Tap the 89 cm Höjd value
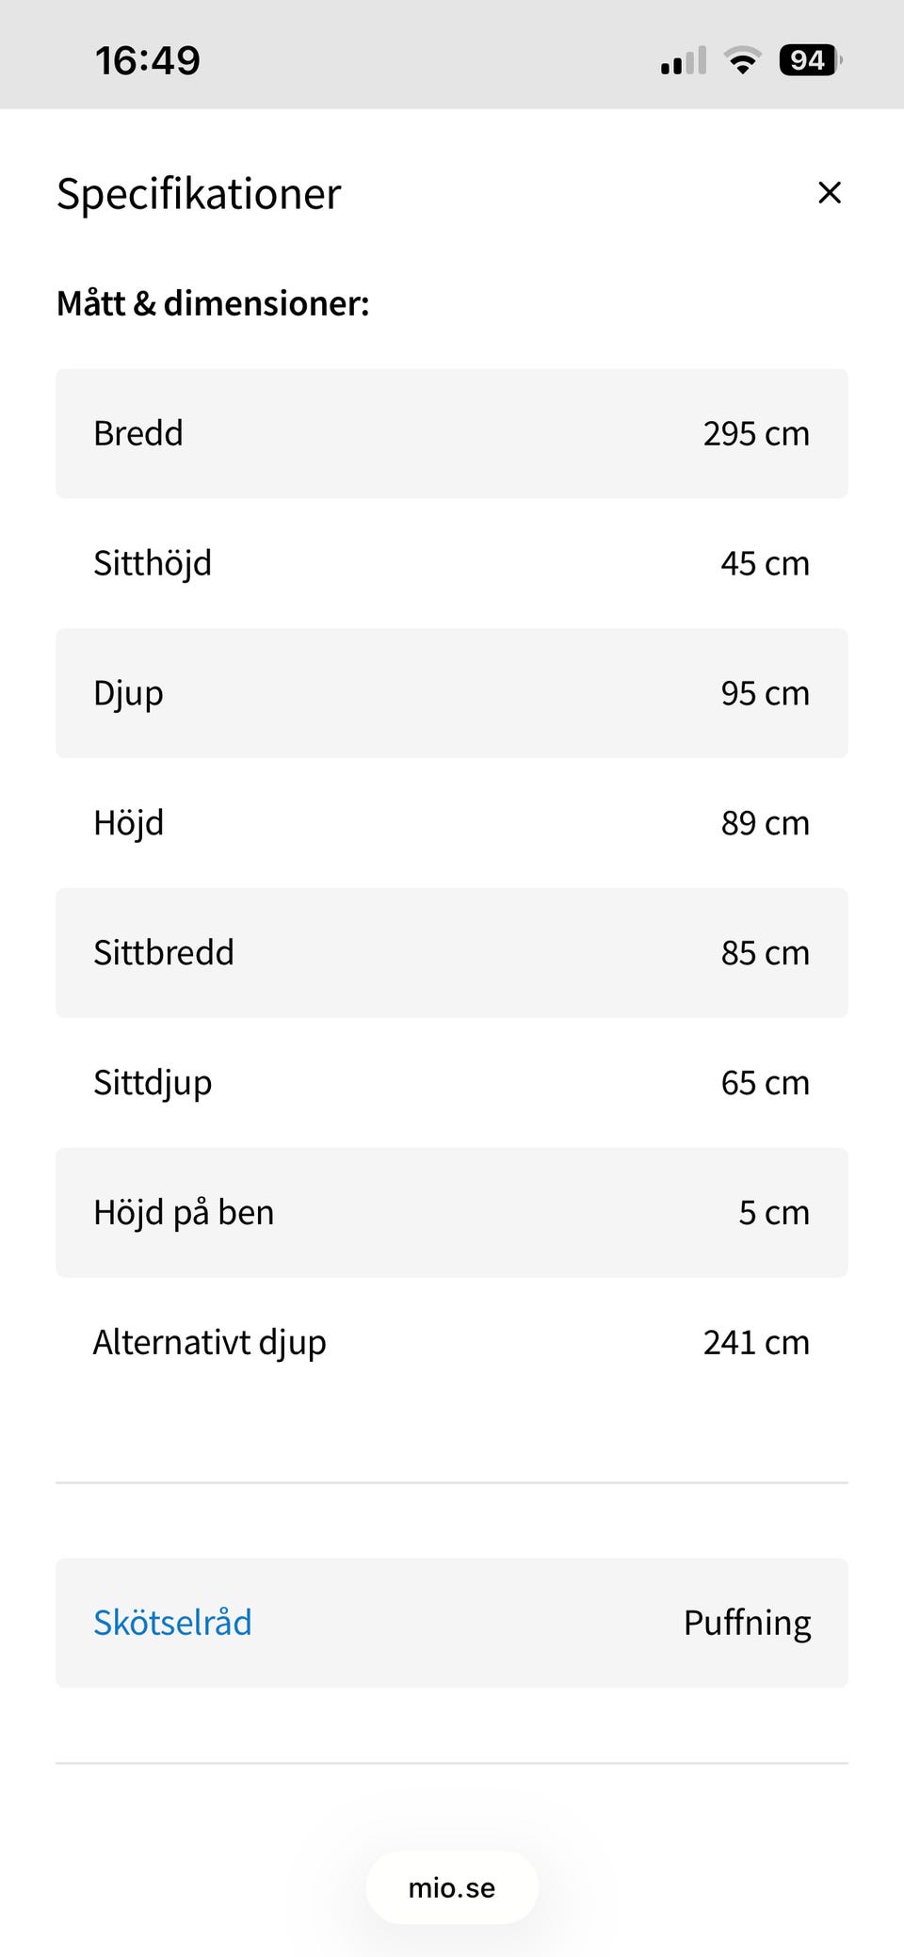This screenshot has width=904, height=1957. (x=765, y=823)
